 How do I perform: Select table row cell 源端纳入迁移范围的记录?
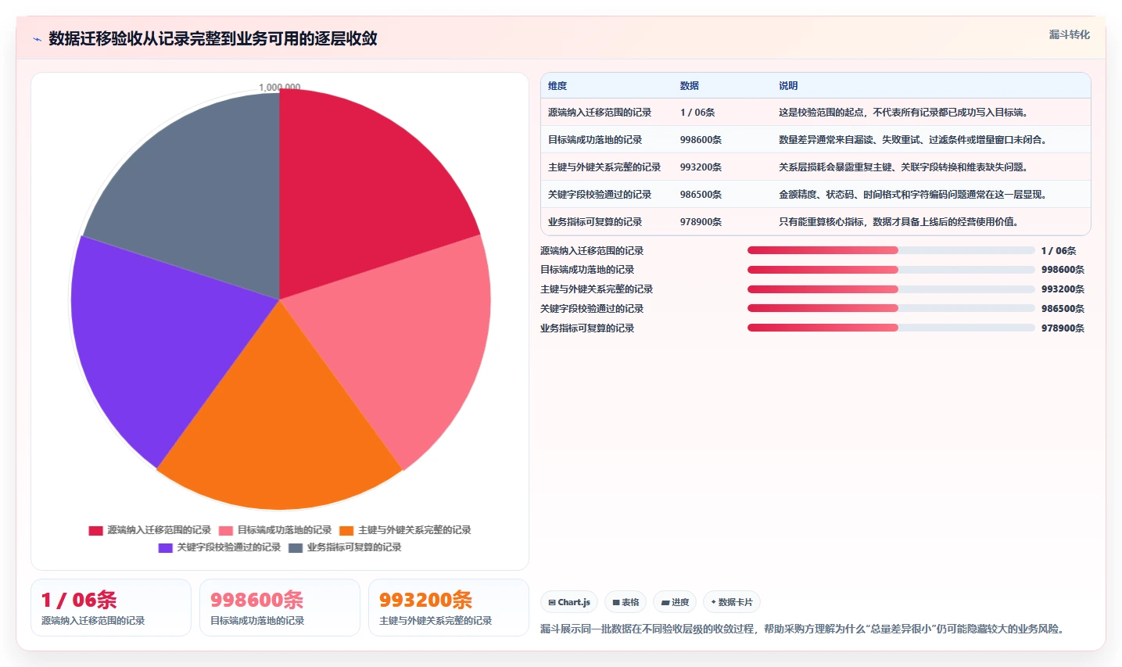pos(600,113)
